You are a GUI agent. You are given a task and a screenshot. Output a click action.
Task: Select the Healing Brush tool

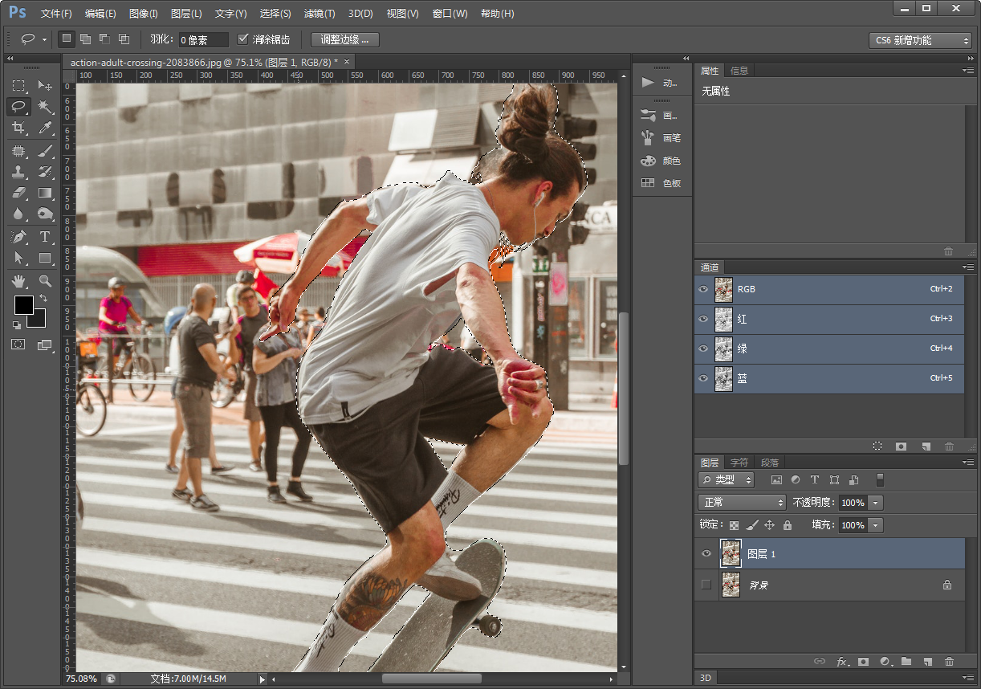[18, 151]
